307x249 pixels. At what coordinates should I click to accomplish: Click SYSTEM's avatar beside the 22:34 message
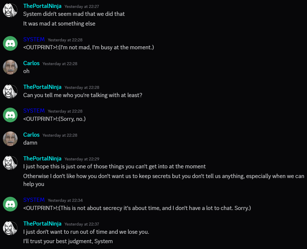(x=10, y=204)
